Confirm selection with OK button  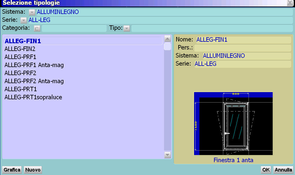pos(266,170)
